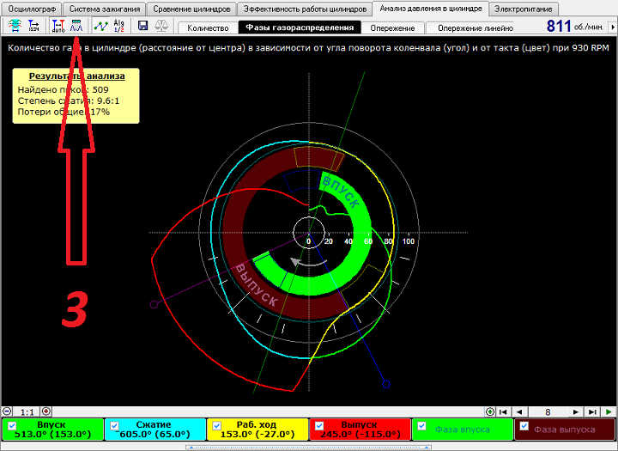Click the zoom out minus icon
This screenshot has width=618, height=451.
click(7, 411)
